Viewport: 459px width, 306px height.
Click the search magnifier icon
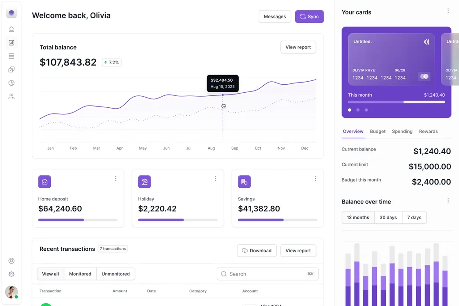click(224, 274)
